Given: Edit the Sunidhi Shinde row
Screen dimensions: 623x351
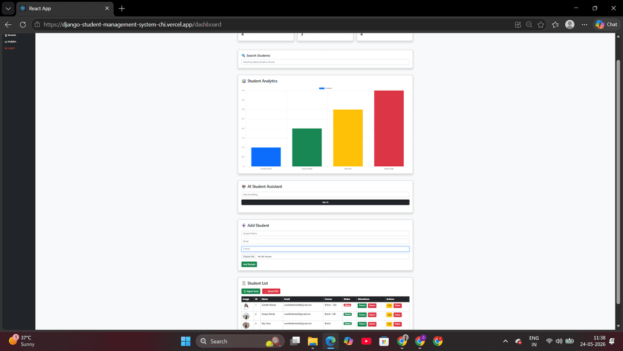Looking at the screenshot, I should click(x=389, y=306).
